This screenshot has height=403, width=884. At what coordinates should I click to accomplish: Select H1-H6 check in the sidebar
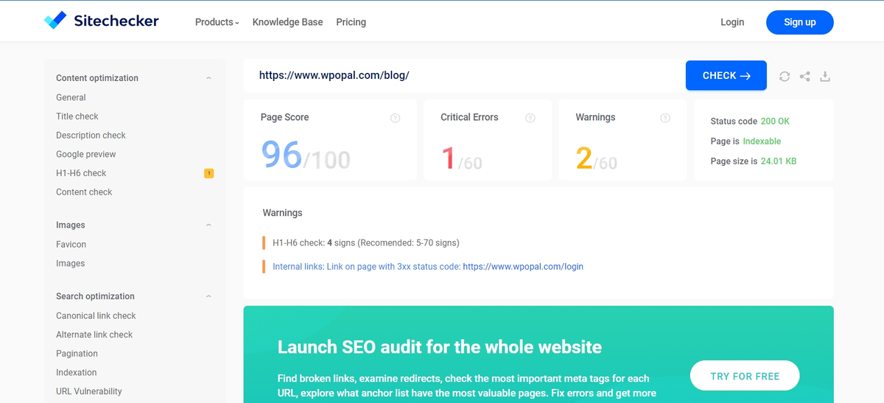[81, 173]
